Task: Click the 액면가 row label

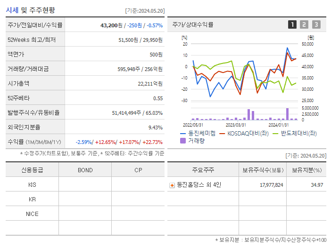Action: pos(16,54)
